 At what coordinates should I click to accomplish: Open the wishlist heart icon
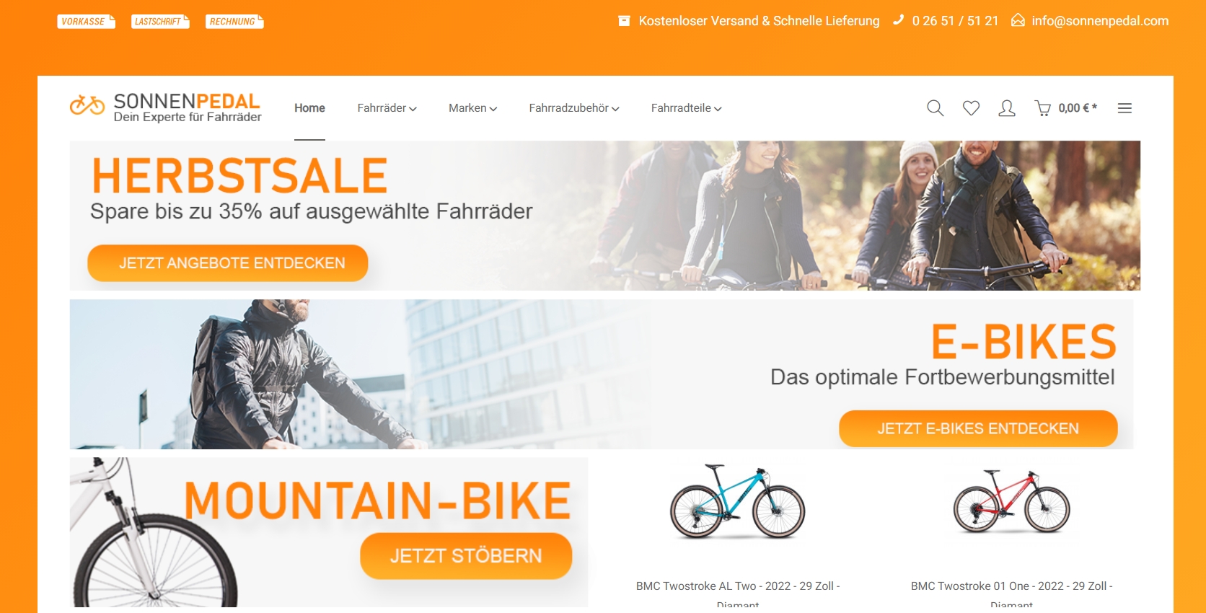971,108
